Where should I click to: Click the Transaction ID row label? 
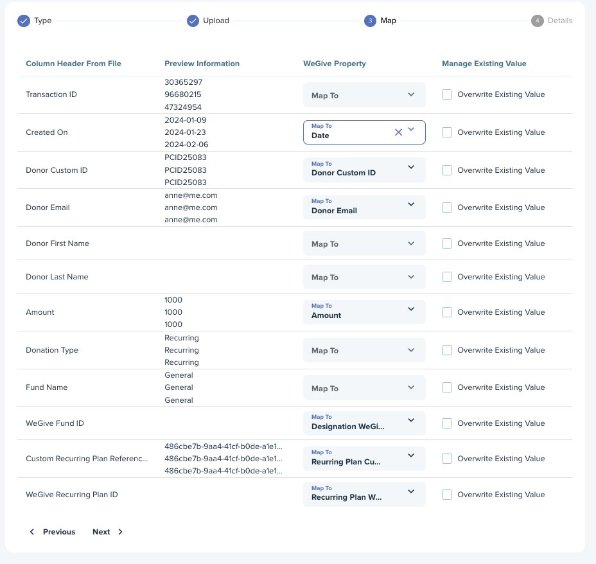pyautogui.click(x=51, y=94)
